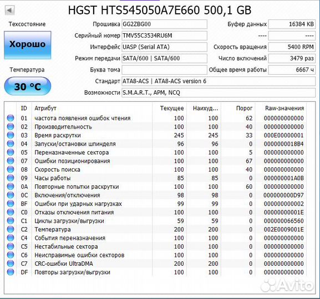This screenshot has height=299, width=320.
Task: Click the Атрибут column header
Action: point(92,108)
